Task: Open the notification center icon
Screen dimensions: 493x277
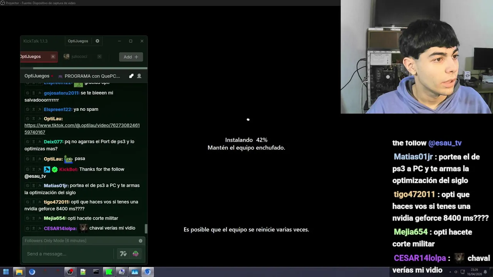Action: coord(485,272)
